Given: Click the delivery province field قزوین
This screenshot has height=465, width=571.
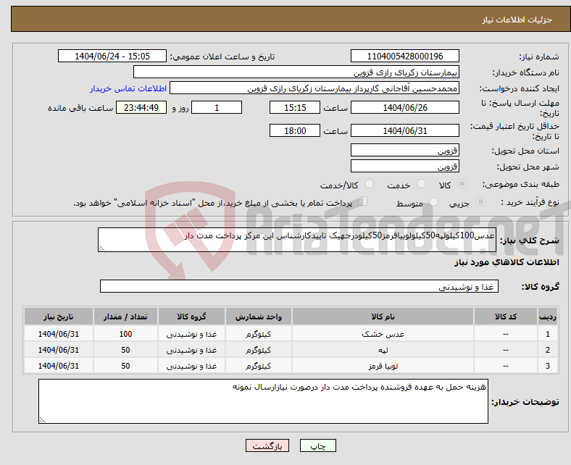Looking at the screenshot, I should pos(404,150).
